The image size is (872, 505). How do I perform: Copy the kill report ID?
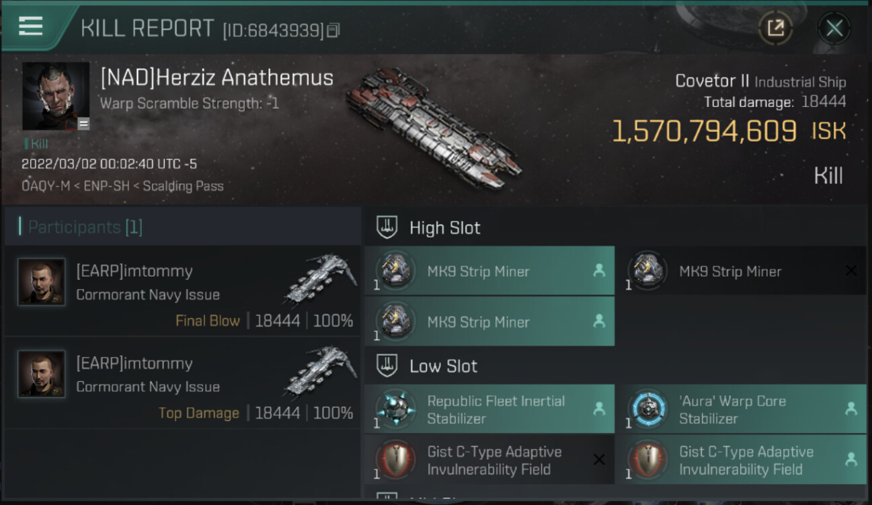(x=334, y=30)
